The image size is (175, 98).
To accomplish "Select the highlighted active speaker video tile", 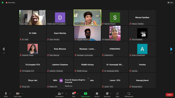I will 87,17.
